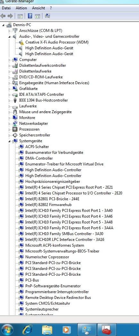139x336 pixels.
Task: Click the Mäuse und andere Zeigegeräte mouse icon
Action: point(15,112)
